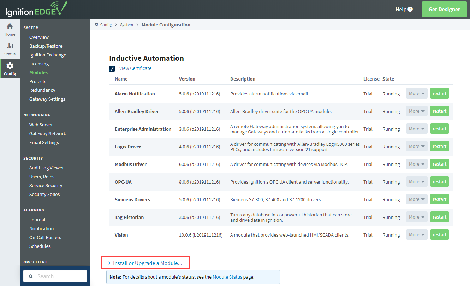Open Backup/Restore menu item

[x=46, y=46]
